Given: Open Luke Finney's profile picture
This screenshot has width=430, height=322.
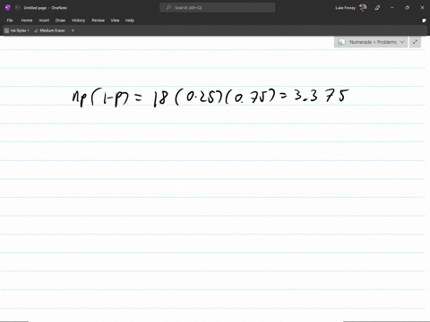Looking at the screenshot, I should tap(363, 8).
